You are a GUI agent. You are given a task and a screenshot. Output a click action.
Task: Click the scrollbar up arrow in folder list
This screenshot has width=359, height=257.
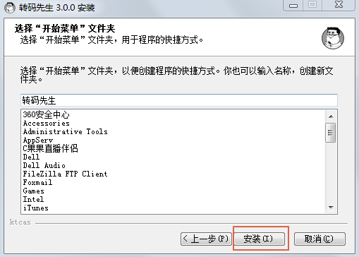pos(331,116)
